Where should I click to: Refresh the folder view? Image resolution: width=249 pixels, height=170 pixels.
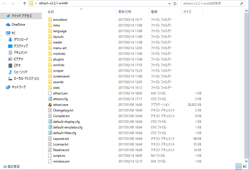click(175, 3)
